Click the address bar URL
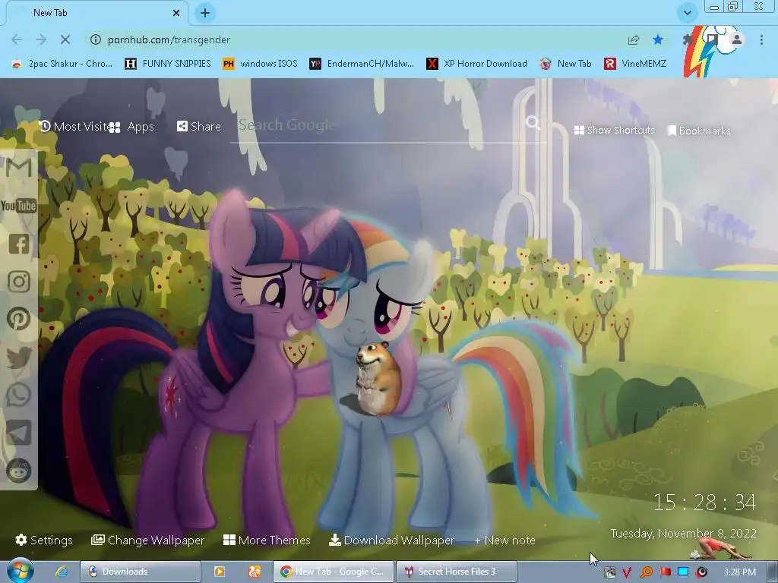This screenshot has width=778, height=583. [x=169, y=39]
